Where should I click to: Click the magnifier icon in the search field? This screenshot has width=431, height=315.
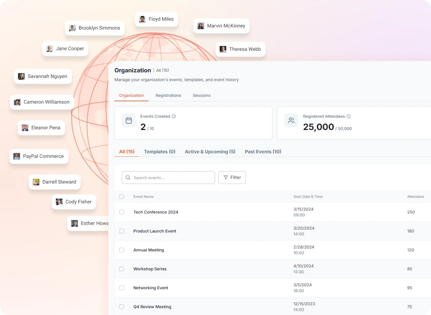[128, 177]
